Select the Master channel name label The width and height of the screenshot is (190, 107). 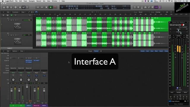click(x=44, y=106)
